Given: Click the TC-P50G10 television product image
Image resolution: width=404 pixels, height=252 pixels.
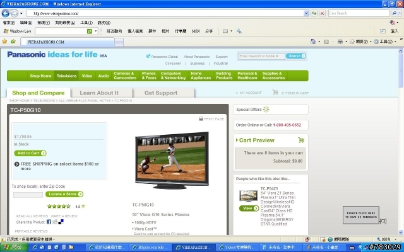Looking at the screenshot, I should pos(172,160).
